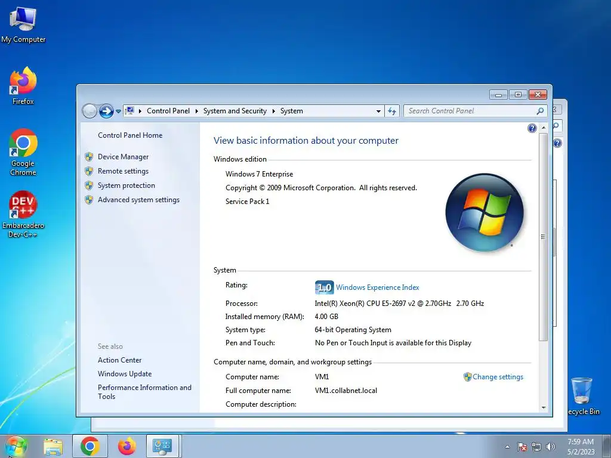The height and width of the screenshot is (458, 611).
Task: Click Service Pack 1 text
Action: pyautogui.click(x=247, y=202)
